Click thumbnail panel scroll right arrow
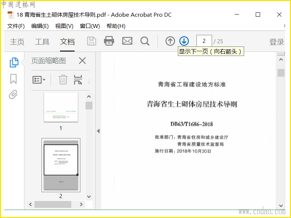 click(x=81, y=204)
